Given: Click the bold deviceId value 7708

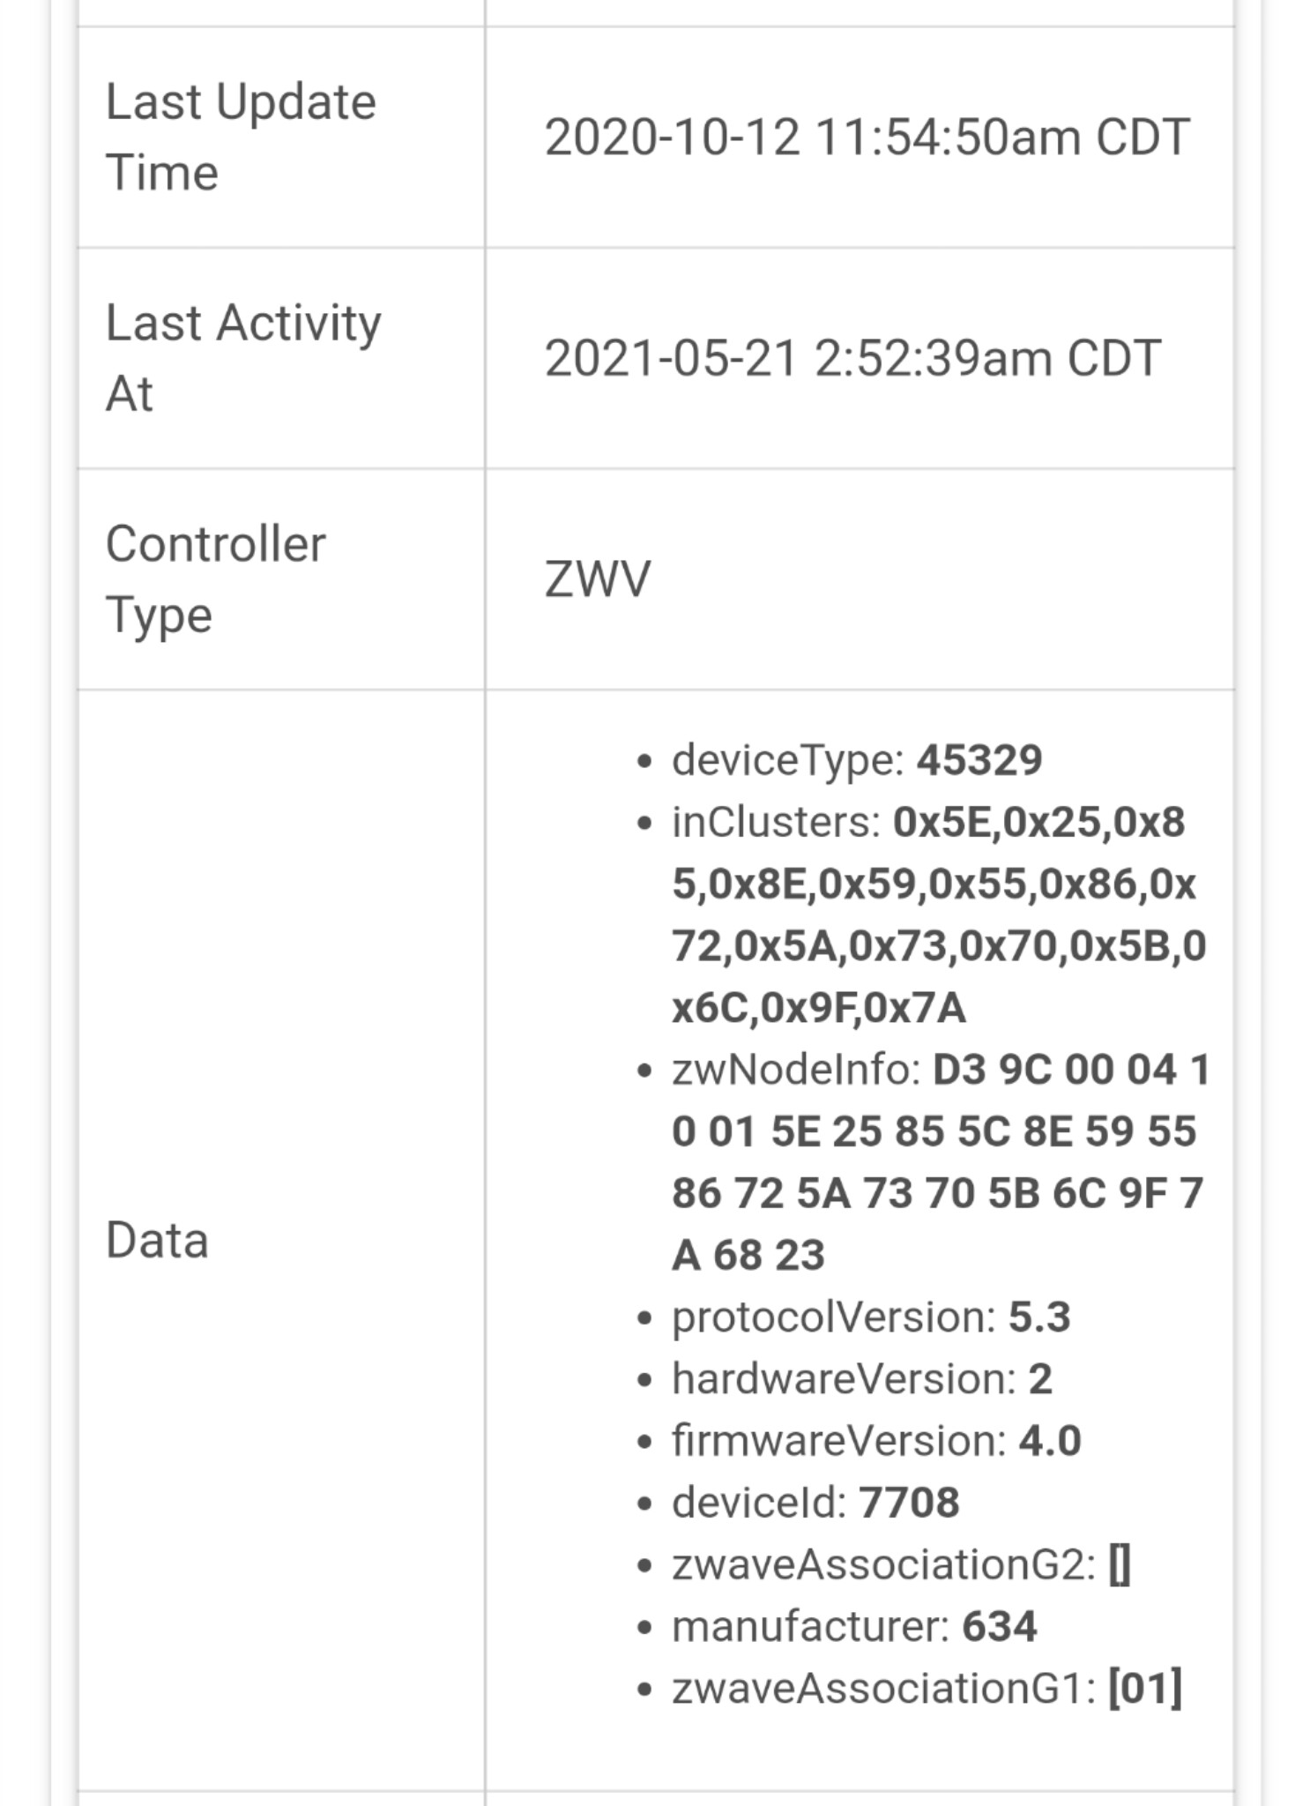Looking at the screenshot, I should pos(909,1503).
